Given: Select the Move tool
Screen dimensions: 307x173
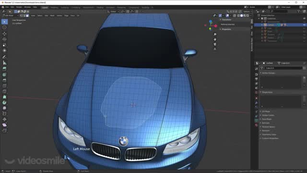Looking at the screenshot, I should 4,34.
